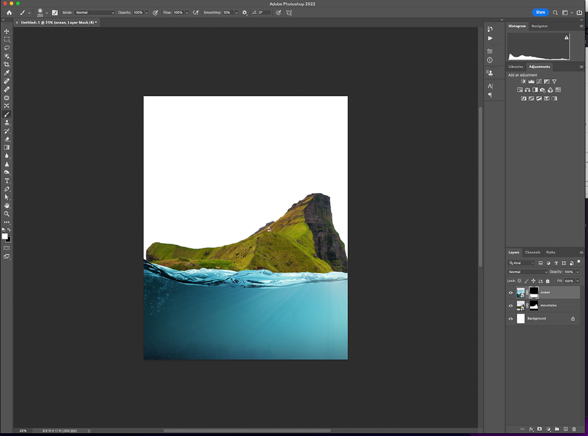
Task: Click the Home icon in options bar
Action: (x=9, y=12)
